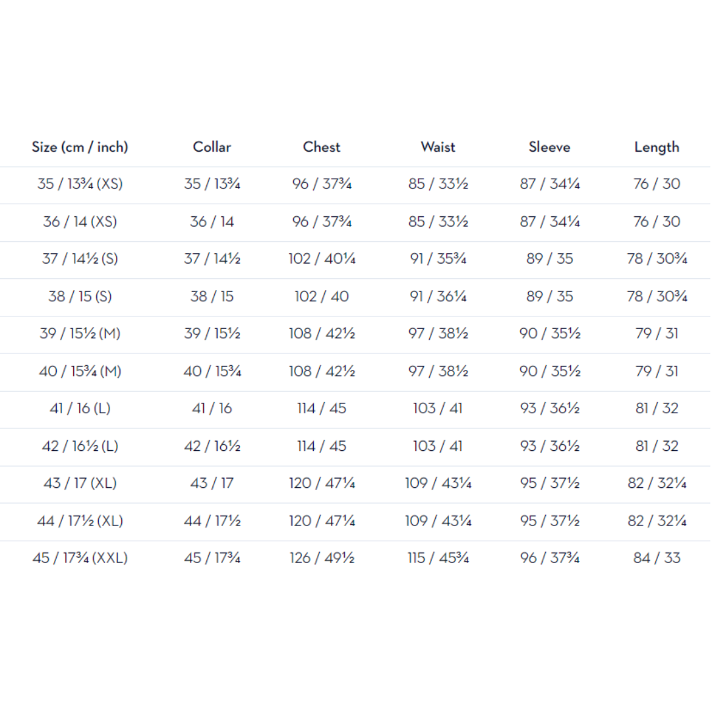Select the Length column header
The width and height of the screenshot is (712, 712).
[x=657, y=148]
